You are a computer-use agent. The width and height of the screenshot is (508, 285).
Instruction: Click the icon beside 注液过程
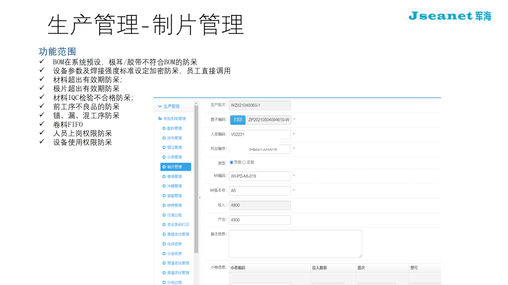click(164, 215)
